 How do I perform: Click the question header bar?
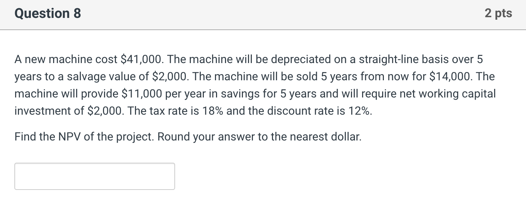tap(263, 14)
